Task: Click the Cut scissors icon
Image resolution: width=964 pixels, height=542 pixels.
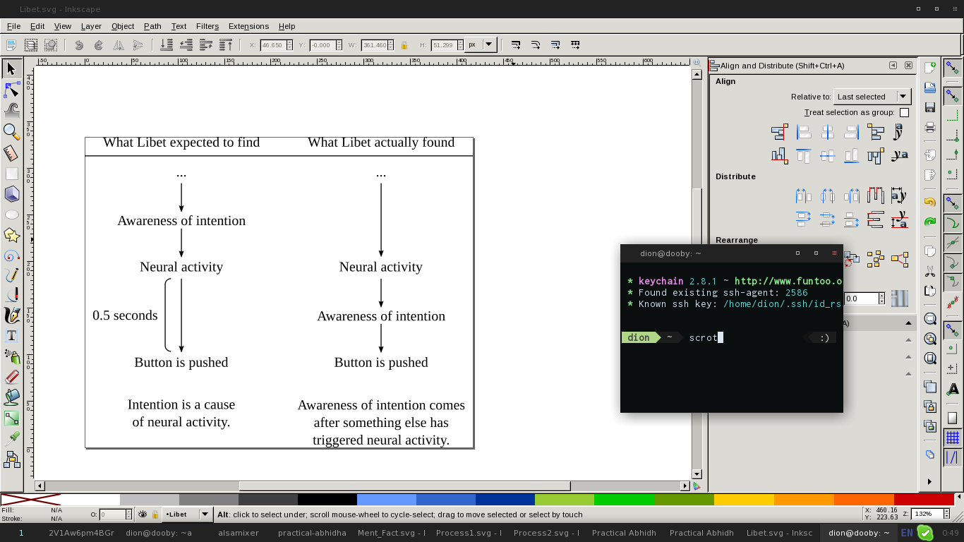Action: 930,270
